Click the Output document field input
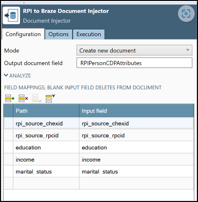This screenshot has height=202, width=198. (134, 63)
